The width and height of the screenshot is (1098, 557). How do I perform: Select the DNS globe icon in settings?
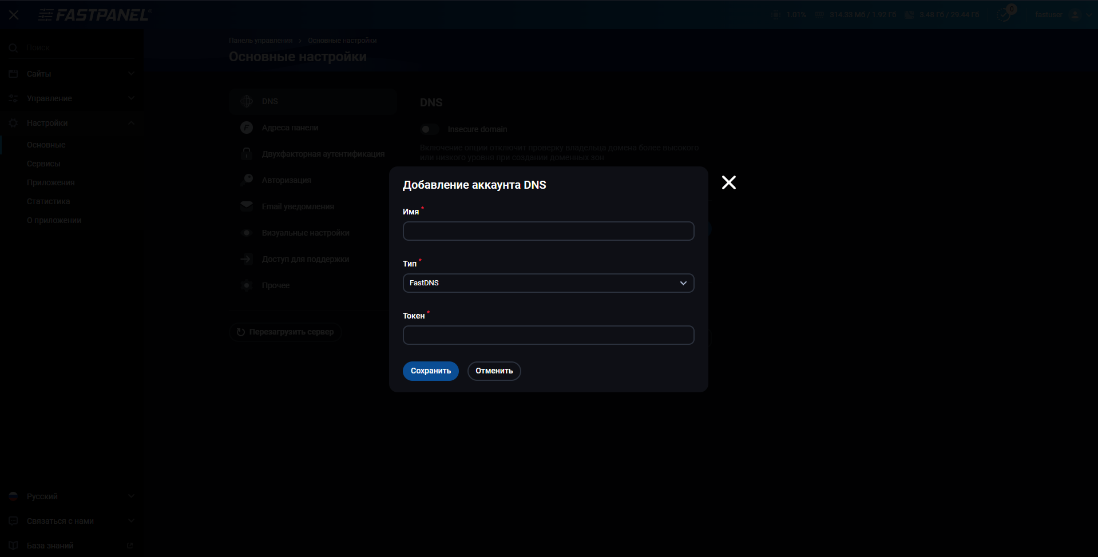pyautogui.click(x=247, y=101)
